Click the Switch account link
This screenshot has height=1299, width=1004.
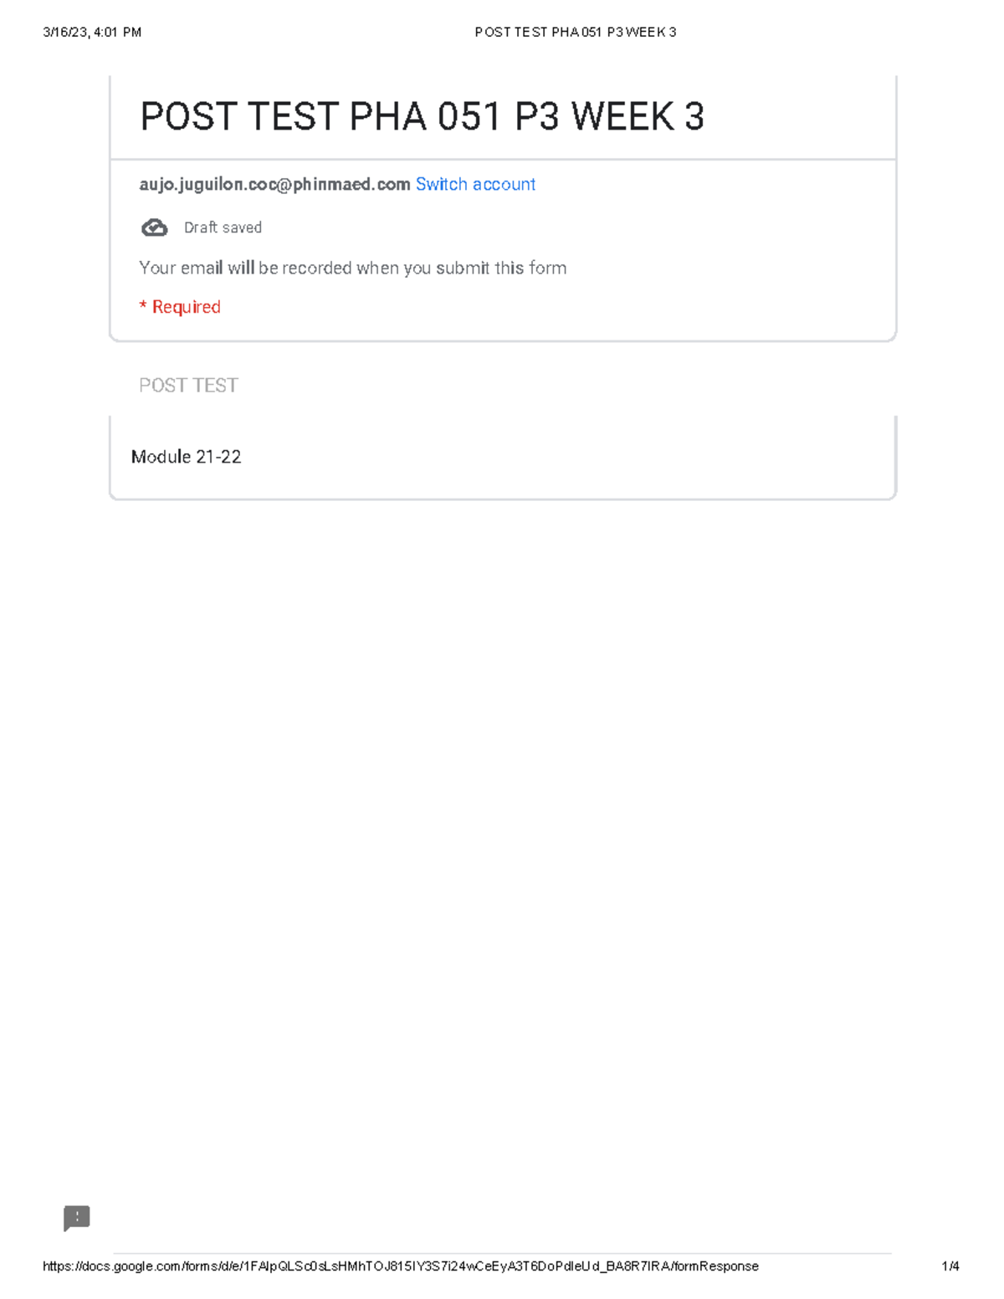point(475,185)
